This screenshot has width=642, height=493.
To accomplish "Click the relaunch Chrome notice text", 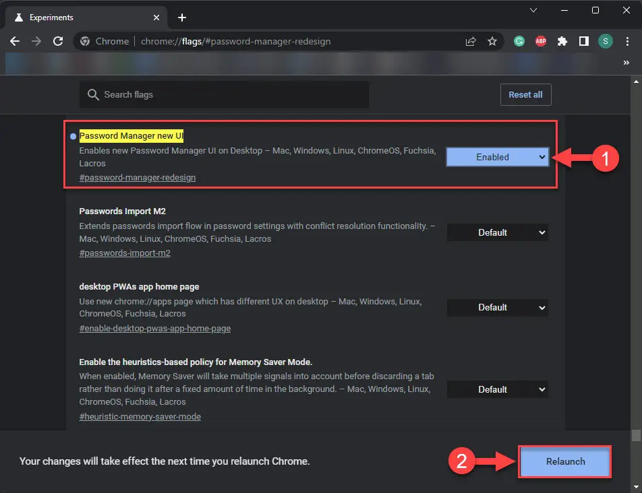I will [164, 461].
